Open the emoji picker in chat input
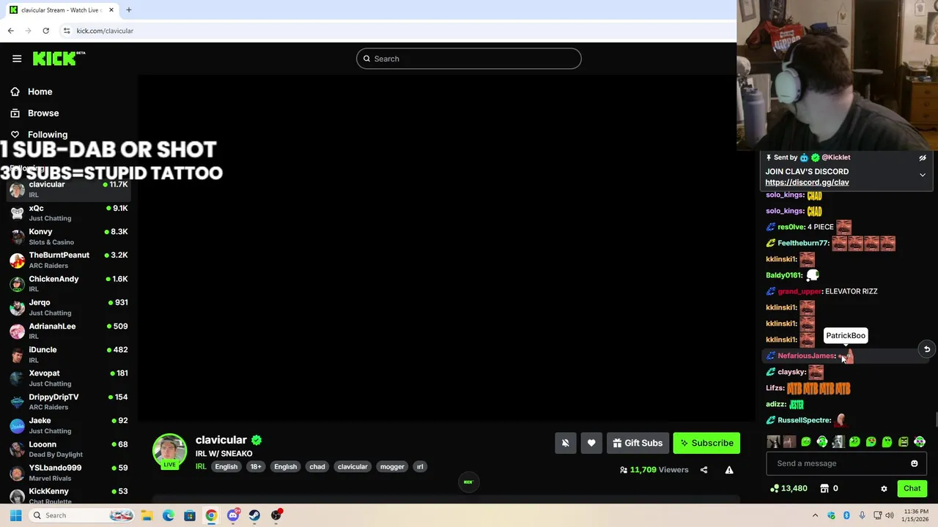 914,463
